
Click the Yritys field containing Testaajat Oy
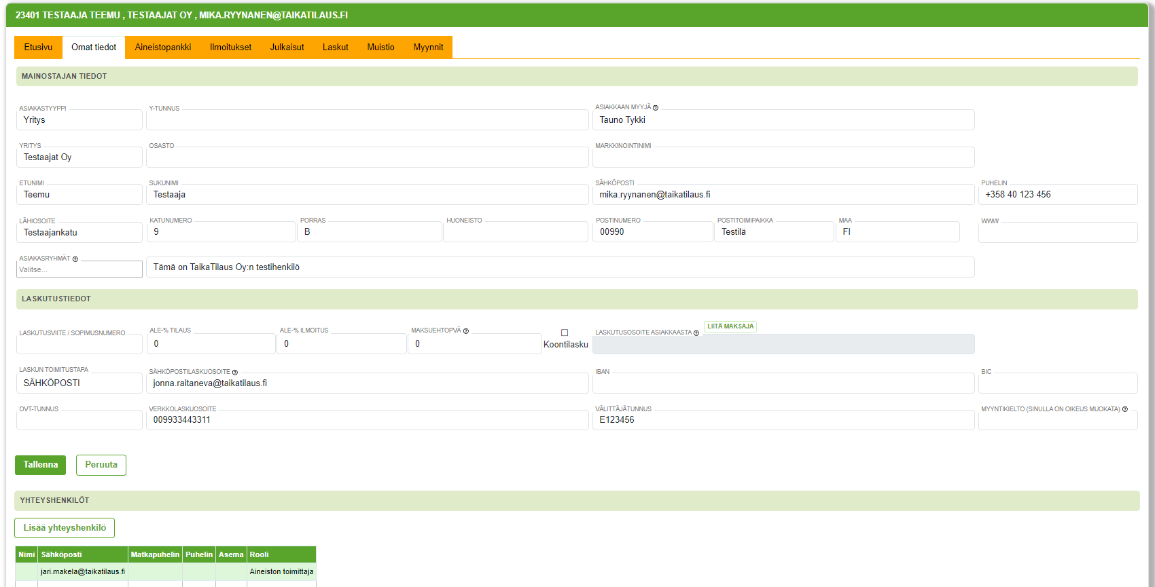(x=79, y=157)
